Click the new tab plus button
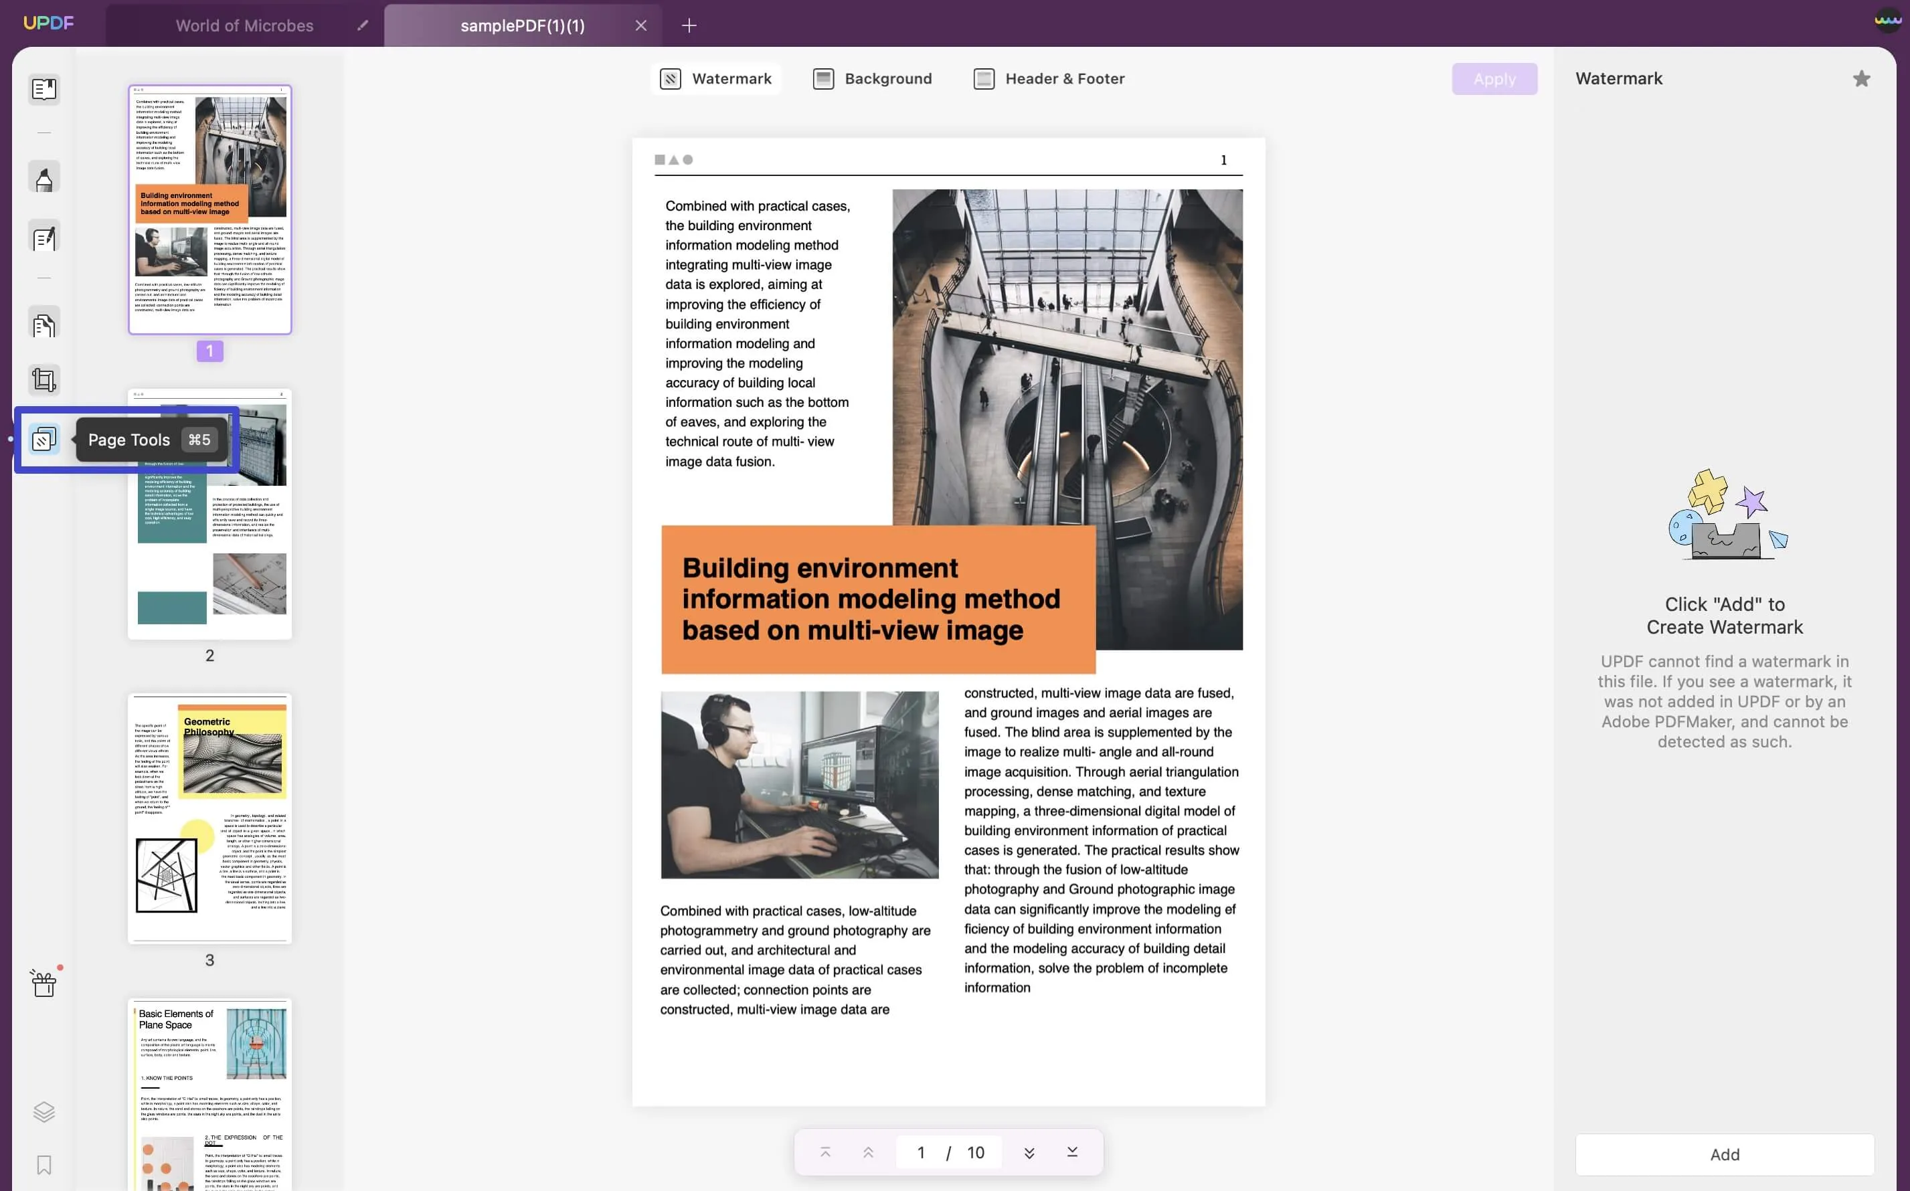Screen dimensions: 1910x1191 pyautogui.click(x=687, y=25)
